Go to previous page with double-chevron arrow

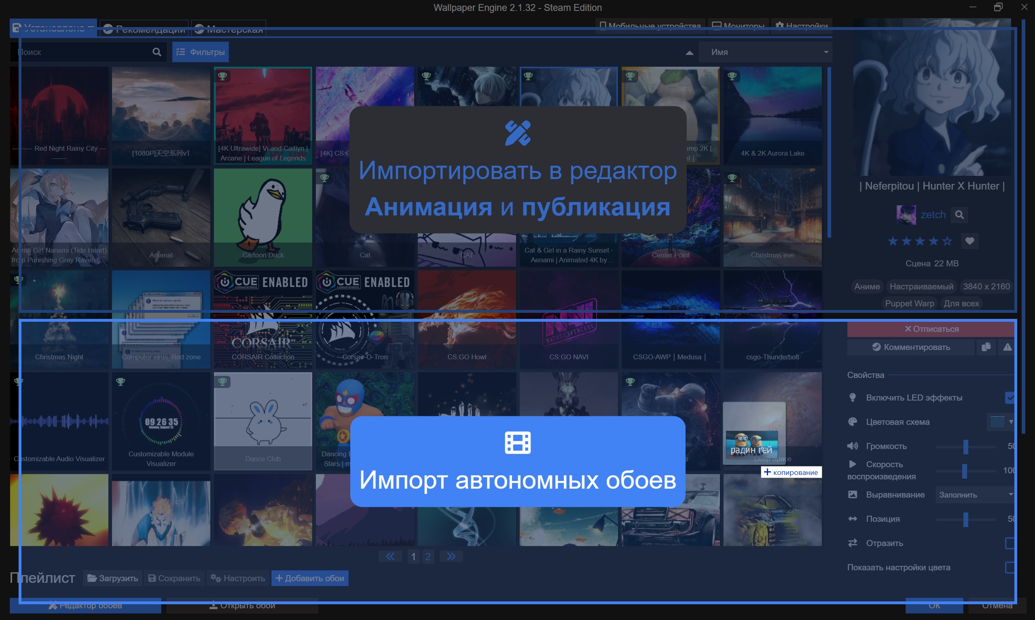click(390, 557)
